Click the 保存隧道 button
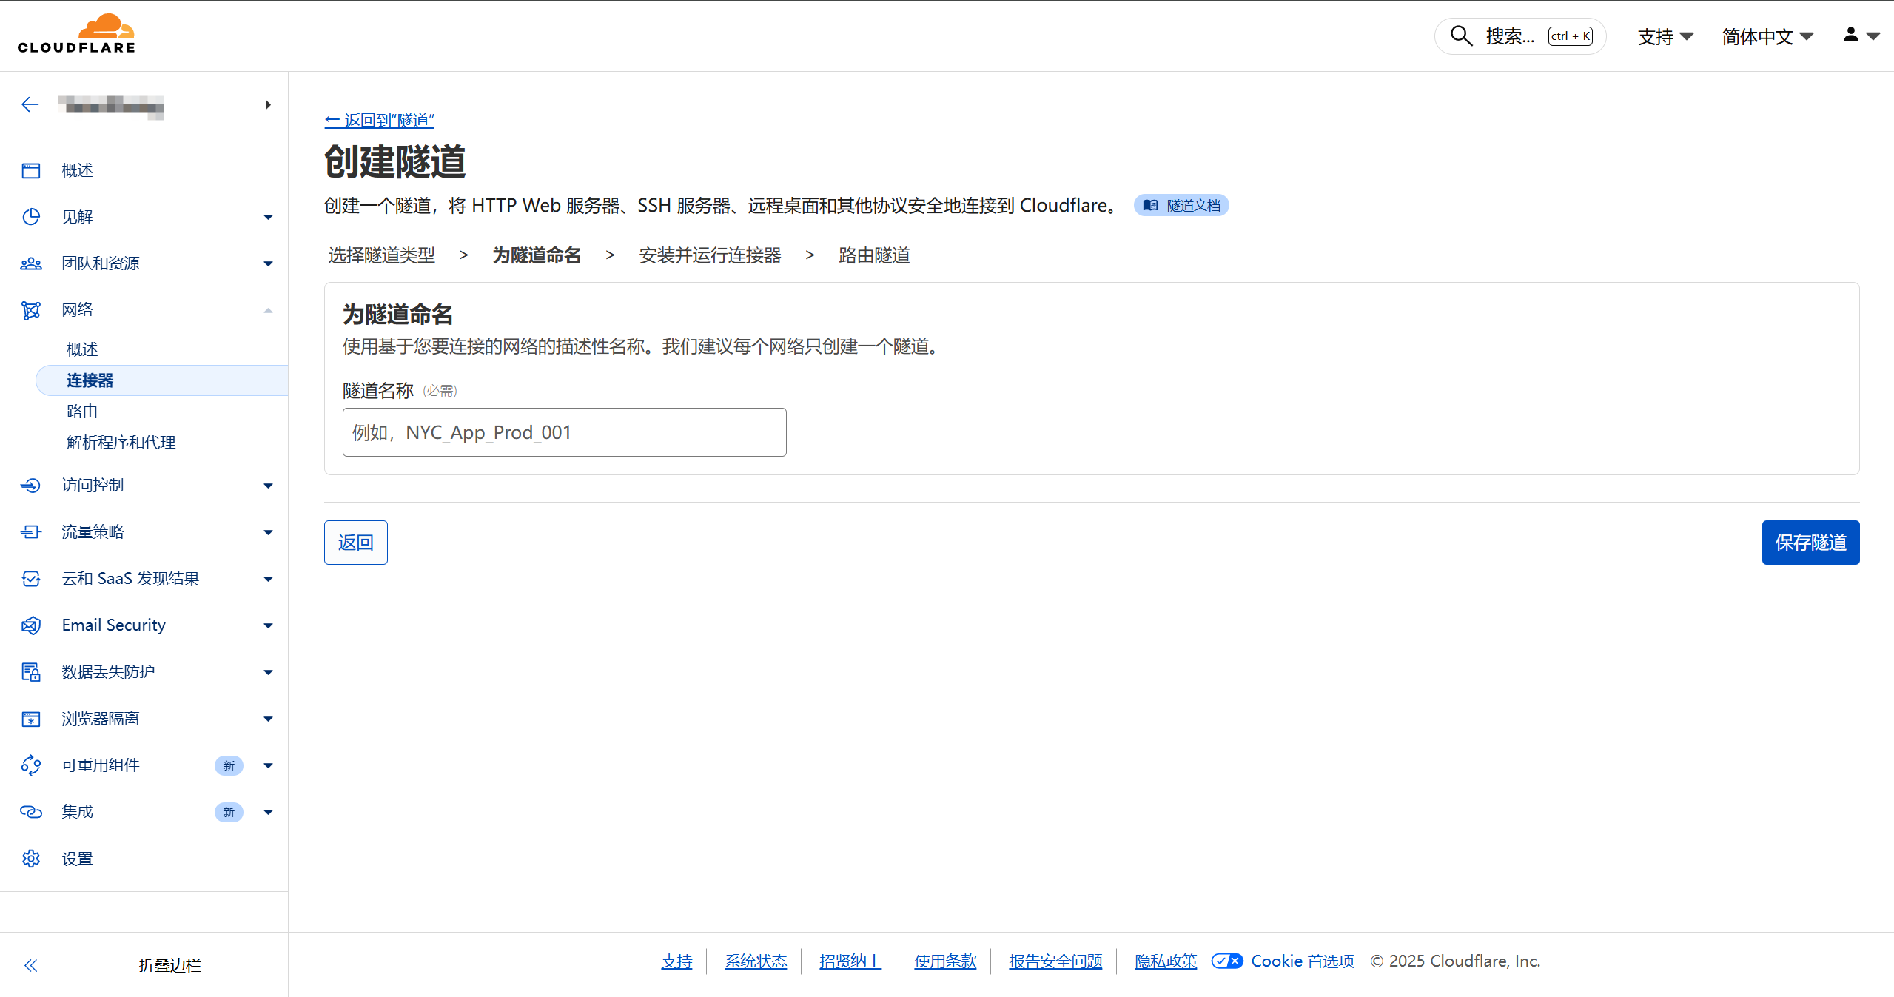This screenshot has width=1894, height=997. (x=1810, y=543)
